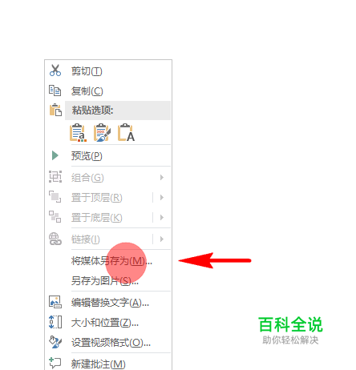Click the green Preview play icon

(x=55, y=155)
